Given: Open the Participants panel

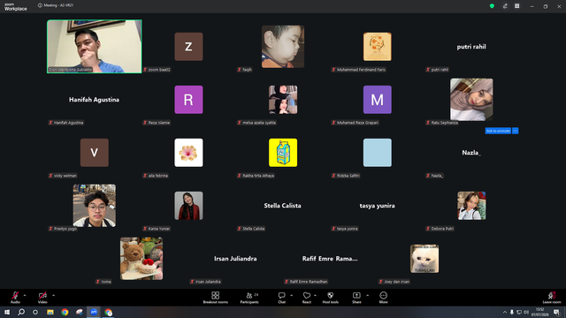Looking at the screenshot, I should (x=249, y=298).
